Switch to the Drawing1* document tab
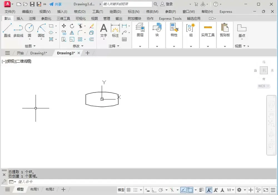 click(39, 53)
